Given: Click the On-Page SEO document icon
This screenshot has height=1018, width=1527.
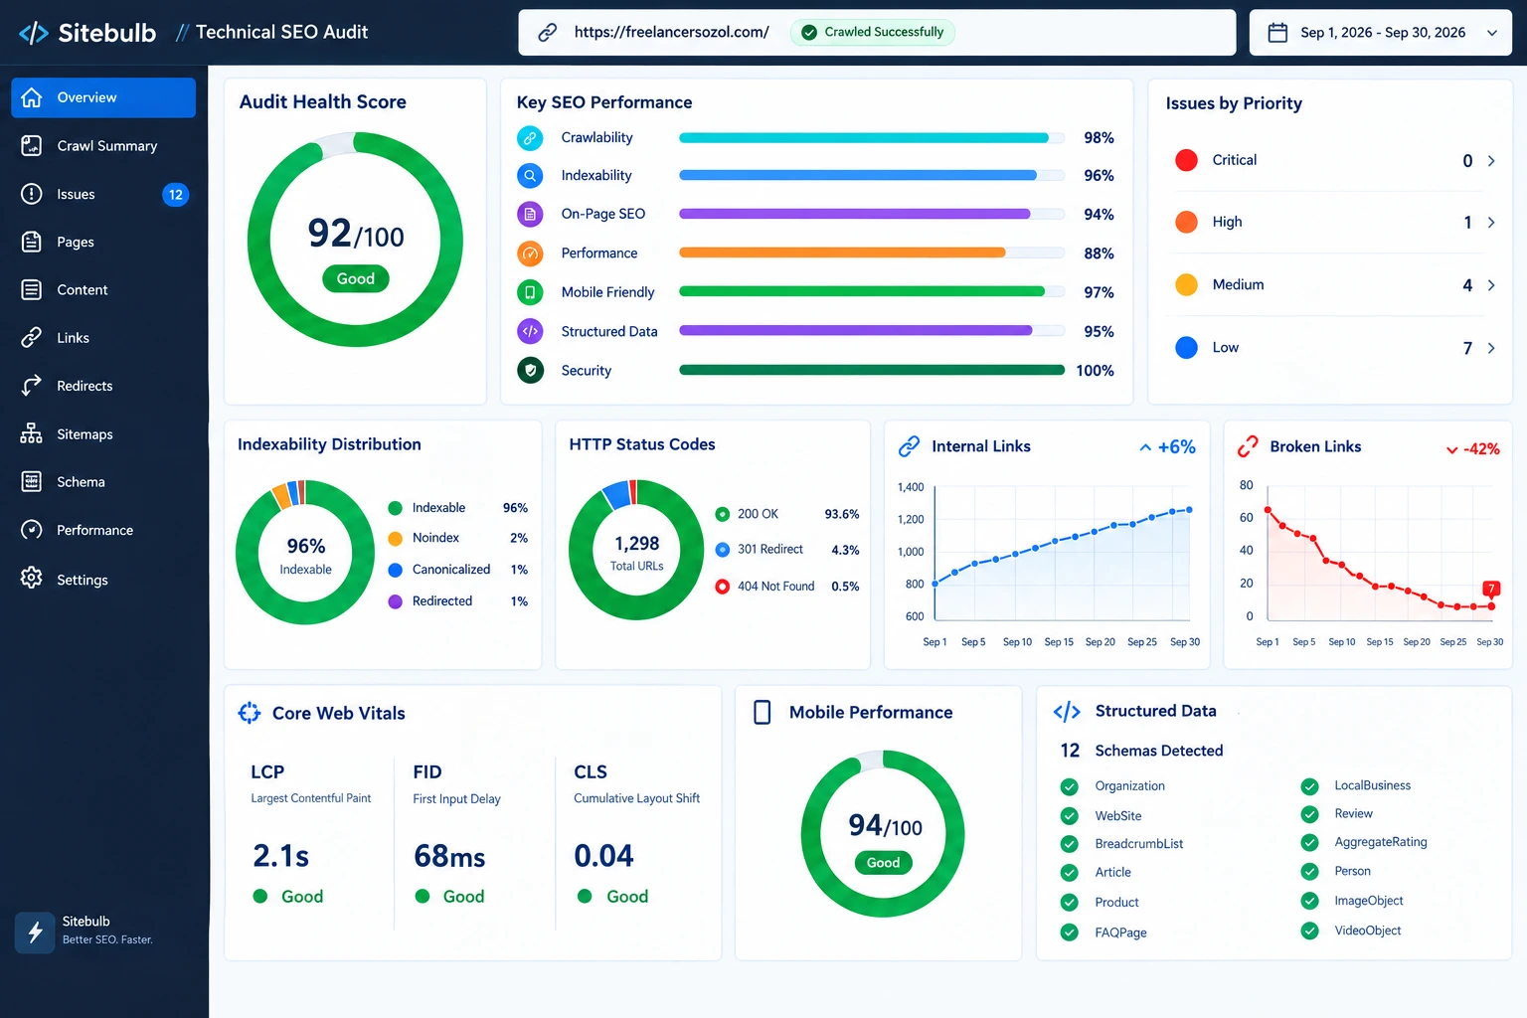Looking at the screenshot, I should click(x=530, y=215).
